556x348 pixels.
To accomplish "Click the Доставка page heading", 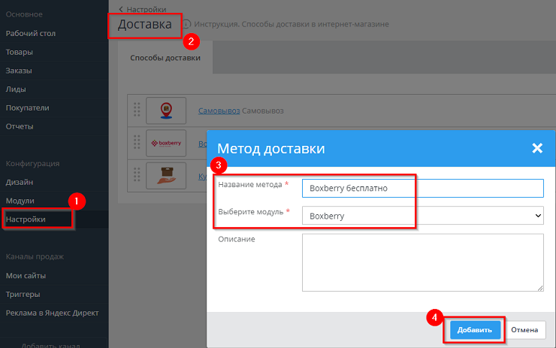I will click(x=145, y=25).
